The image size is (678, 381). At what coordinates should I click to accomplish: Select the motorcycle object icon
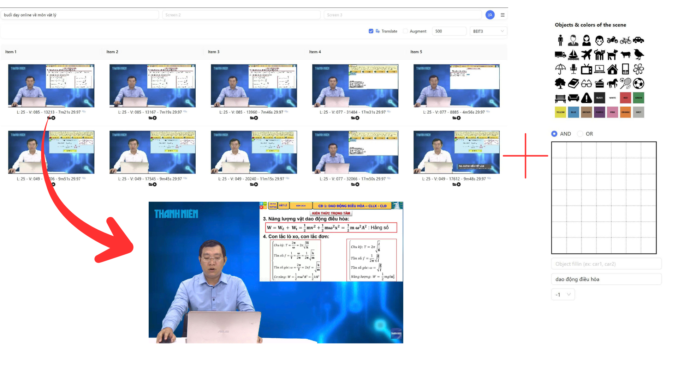tap(612, 40)
